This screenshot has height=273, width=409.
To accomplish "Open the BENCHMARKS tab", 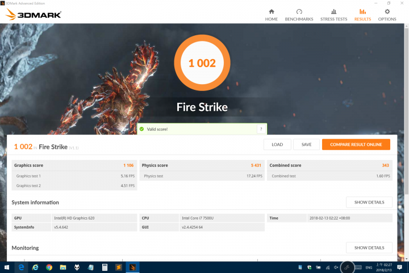I will pos(299,15).
